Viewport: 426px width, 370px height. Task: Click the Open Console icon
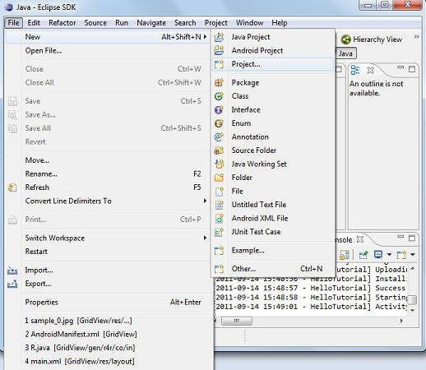[401, 255]
